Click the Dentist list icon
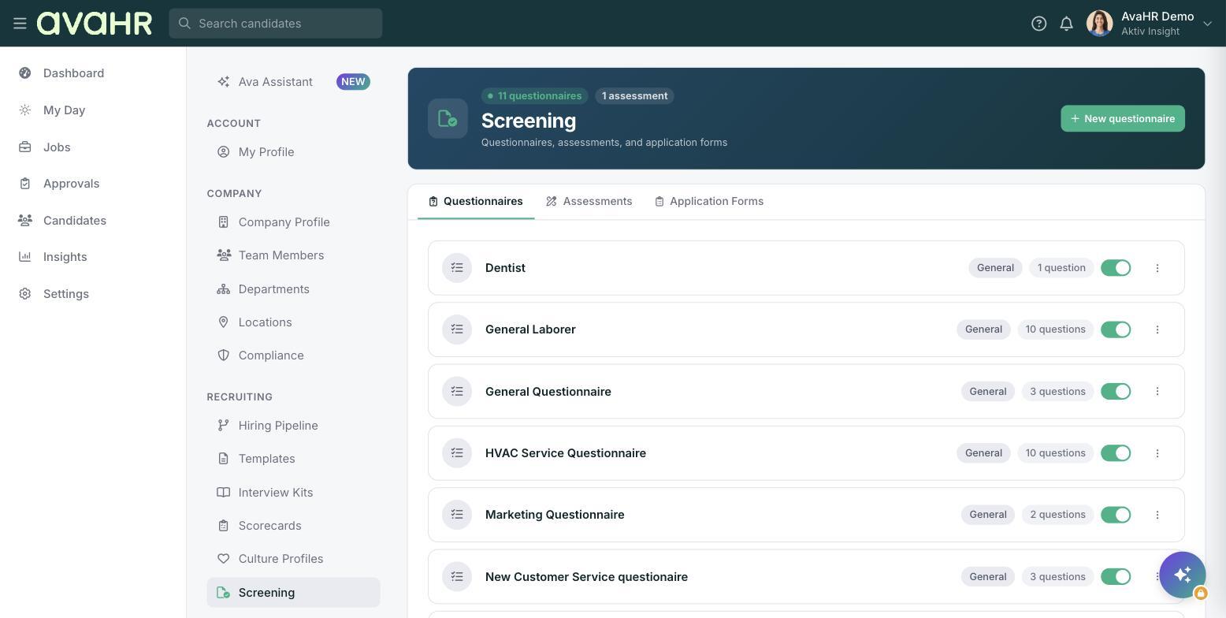 coord(457,268)
